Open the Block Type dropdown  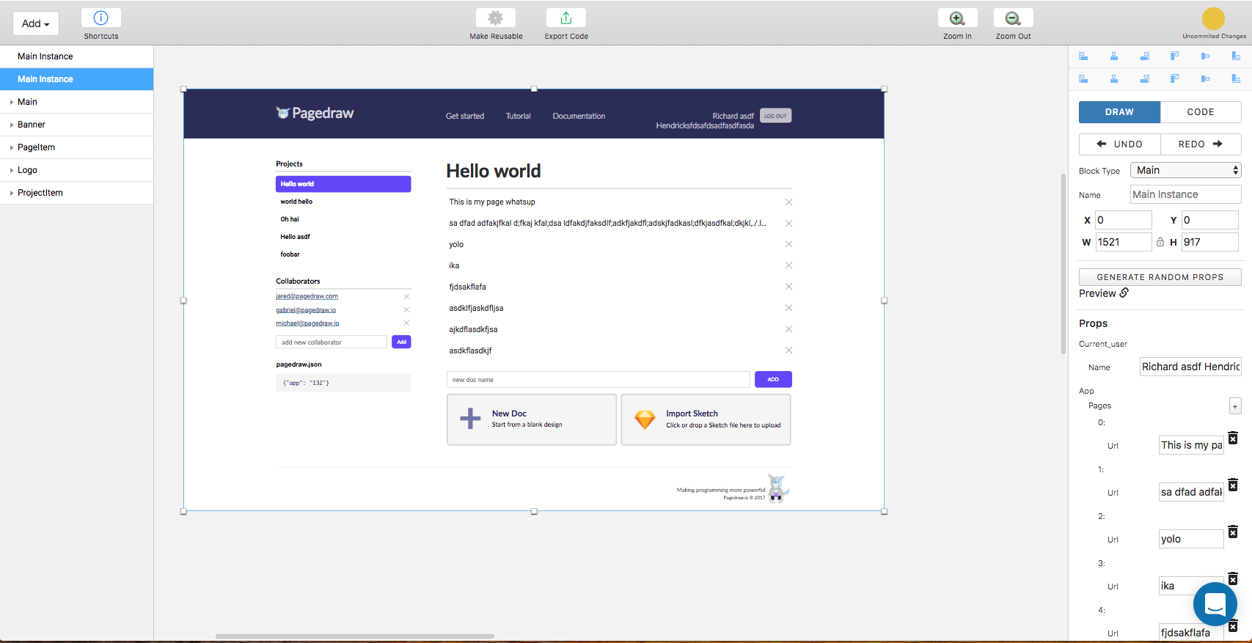[x=1185, y=170]
